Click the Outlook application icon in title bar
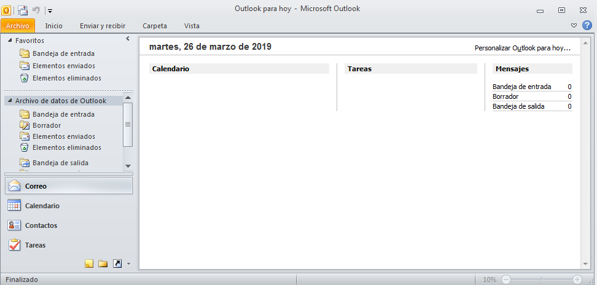Screen dimensions: 597x285 coord(7,10)
